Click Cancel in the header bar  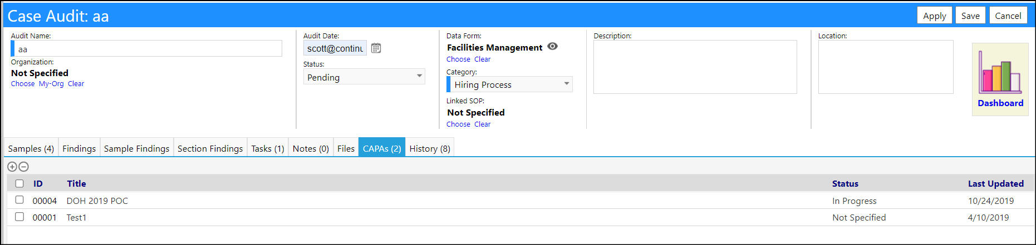1008,16
